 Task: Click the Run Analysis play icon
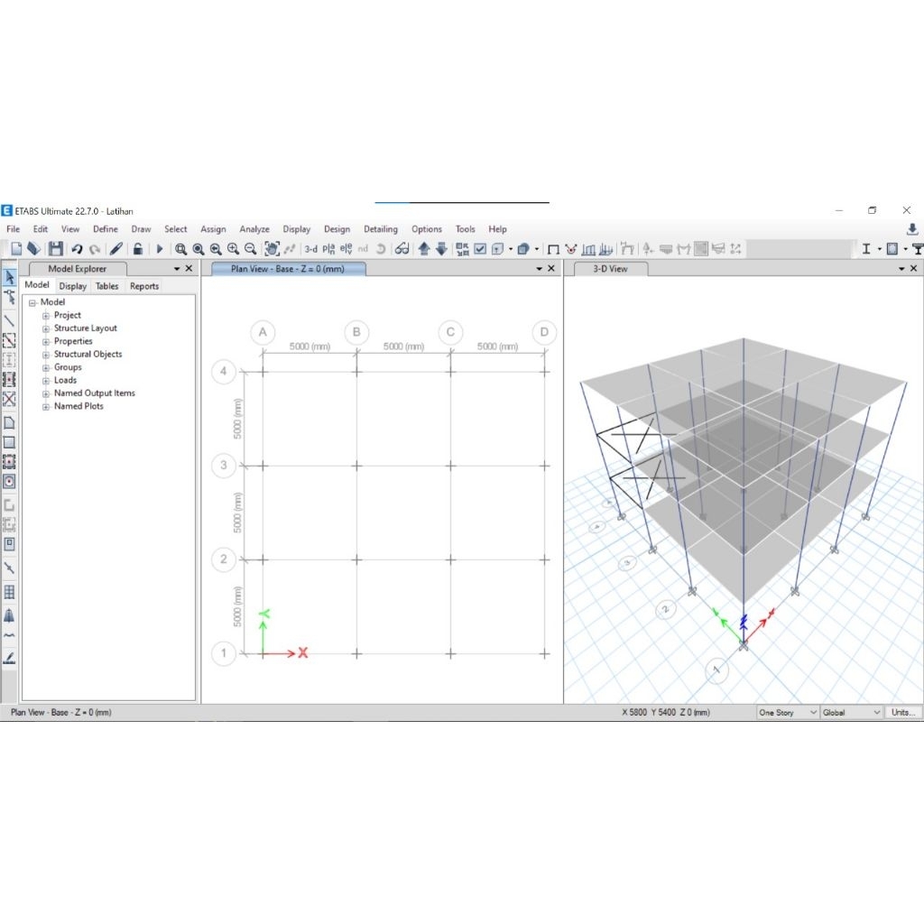[160, 249]
